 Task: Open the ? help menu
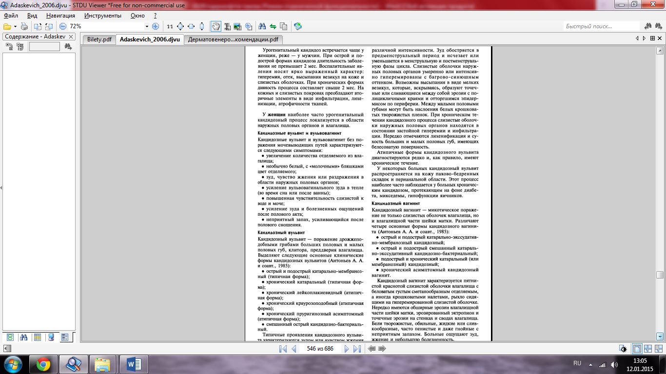tap(155, 16)
